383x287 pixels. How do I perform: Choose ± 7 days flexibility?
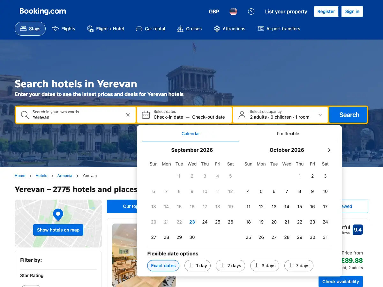(299, 266)
